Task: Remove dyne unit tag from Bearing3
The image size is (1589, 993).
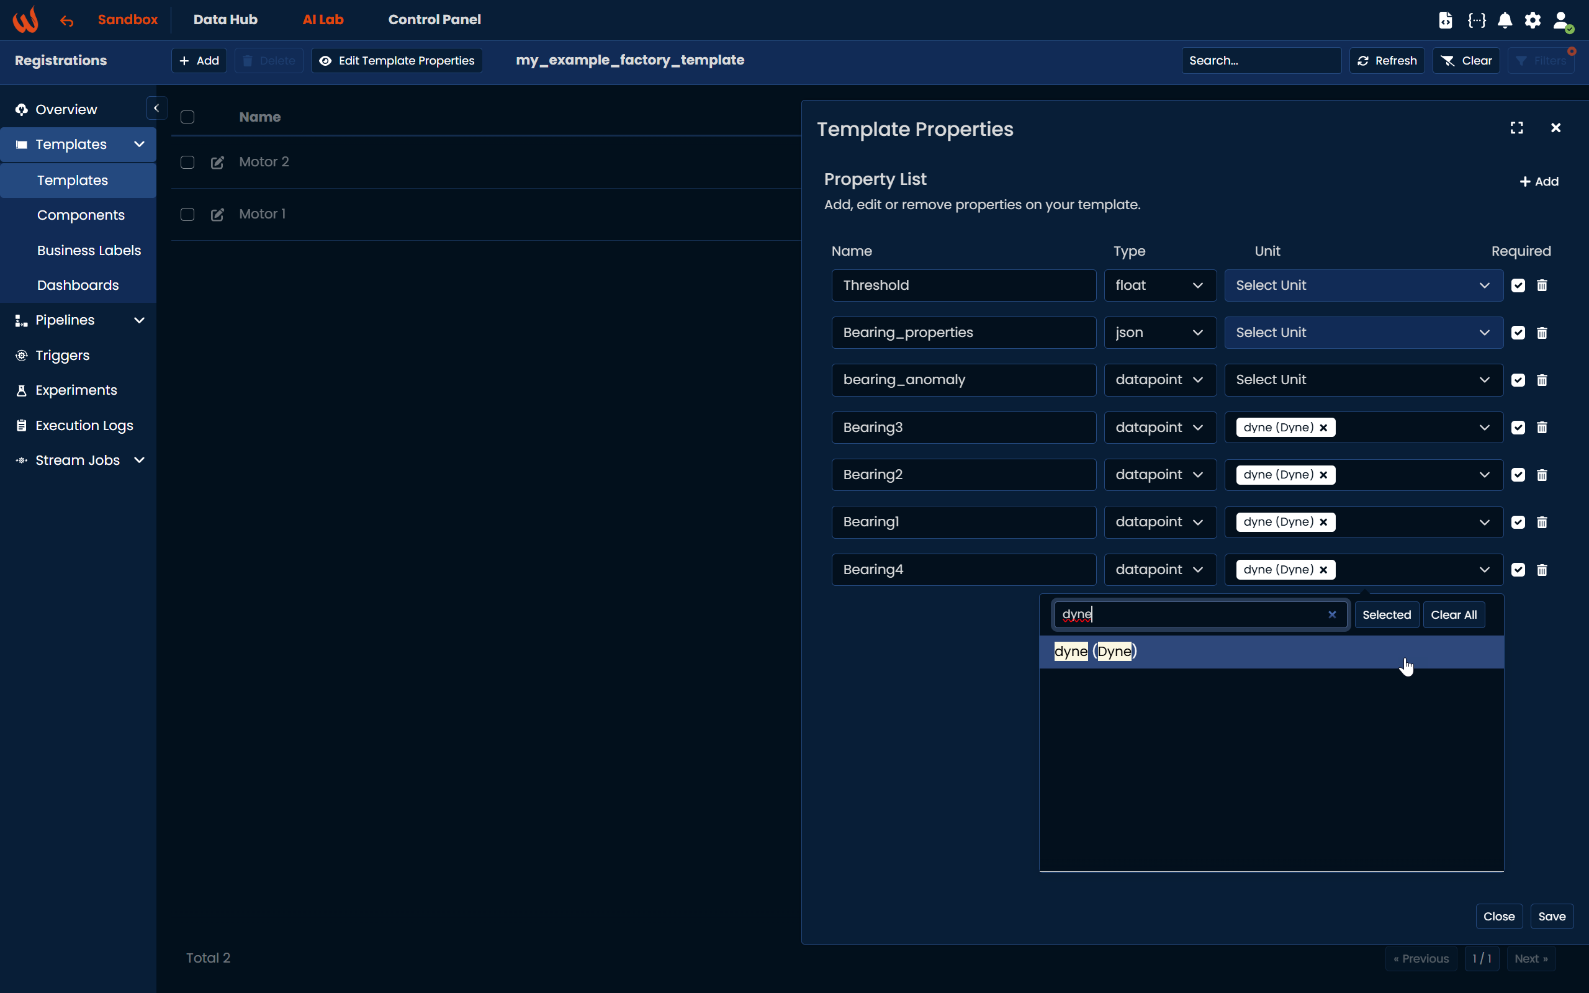Action: click(1324, 428)
